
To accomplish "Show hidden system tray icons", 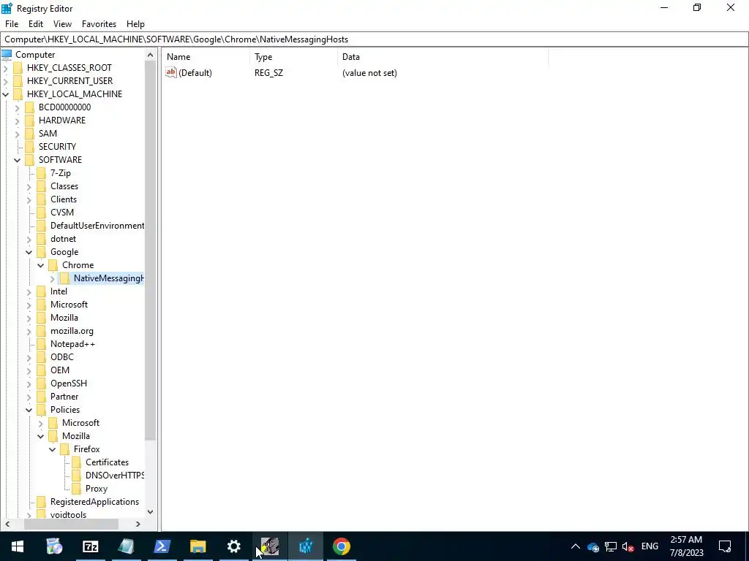I will pos(575,546).
